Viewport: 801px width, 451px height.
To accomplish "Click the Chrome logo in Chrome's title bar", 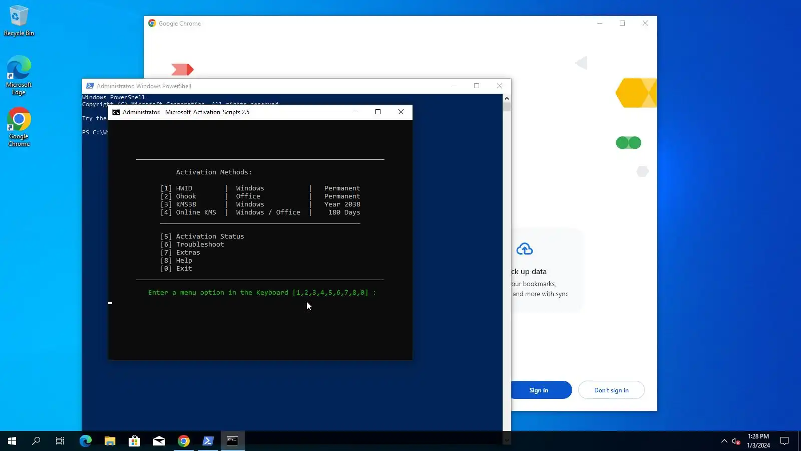I will [152, 24].
